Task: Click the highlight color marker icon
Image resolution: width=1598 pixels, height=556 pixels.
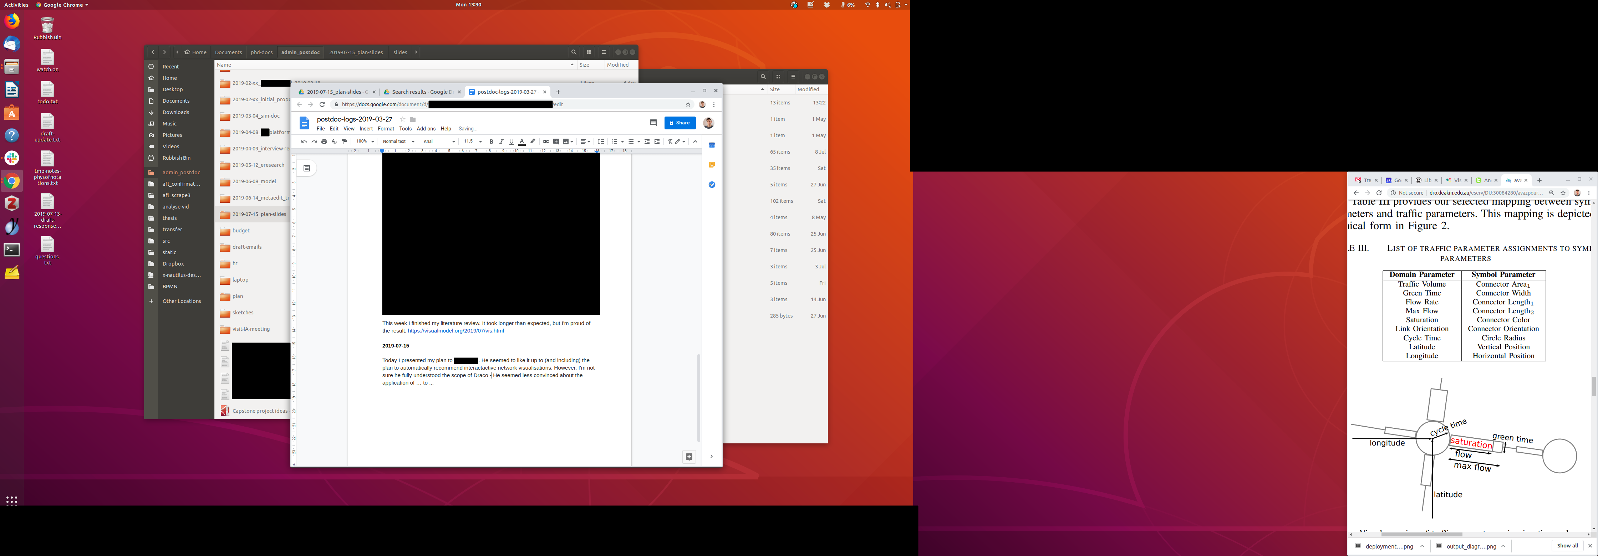Action: pyautogui.click(x=532, y=141)
